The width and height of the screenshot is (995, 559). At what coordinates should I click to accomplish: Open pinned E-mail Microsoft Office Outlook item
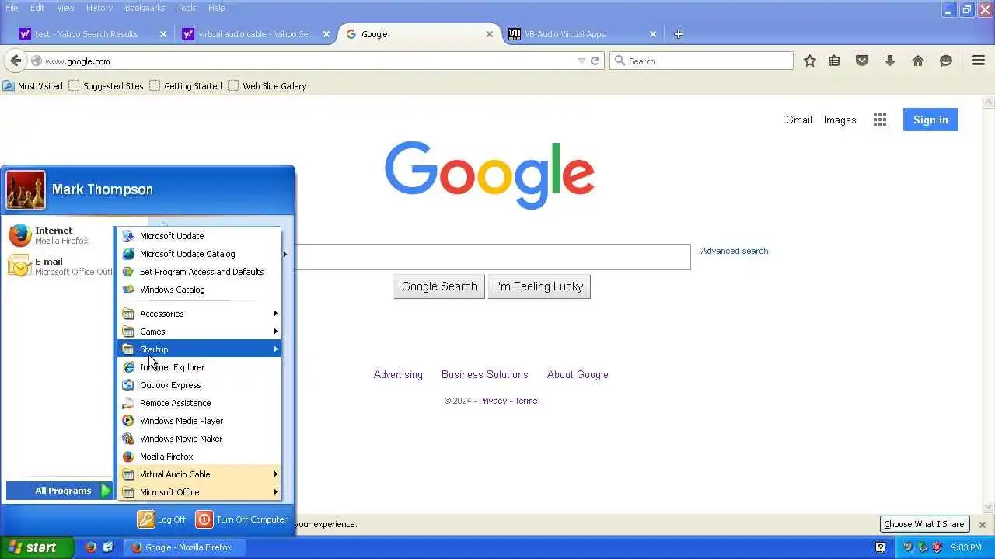60,266
